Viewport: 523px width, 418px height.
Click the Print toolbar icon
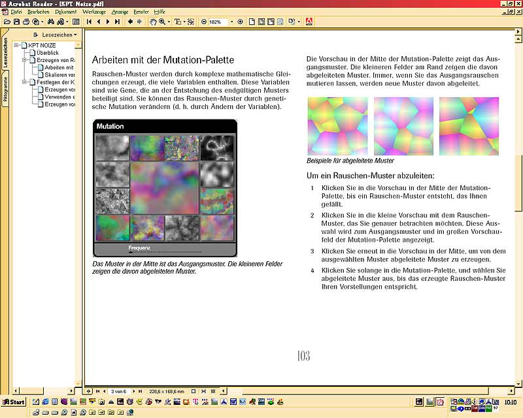(26, 22)
